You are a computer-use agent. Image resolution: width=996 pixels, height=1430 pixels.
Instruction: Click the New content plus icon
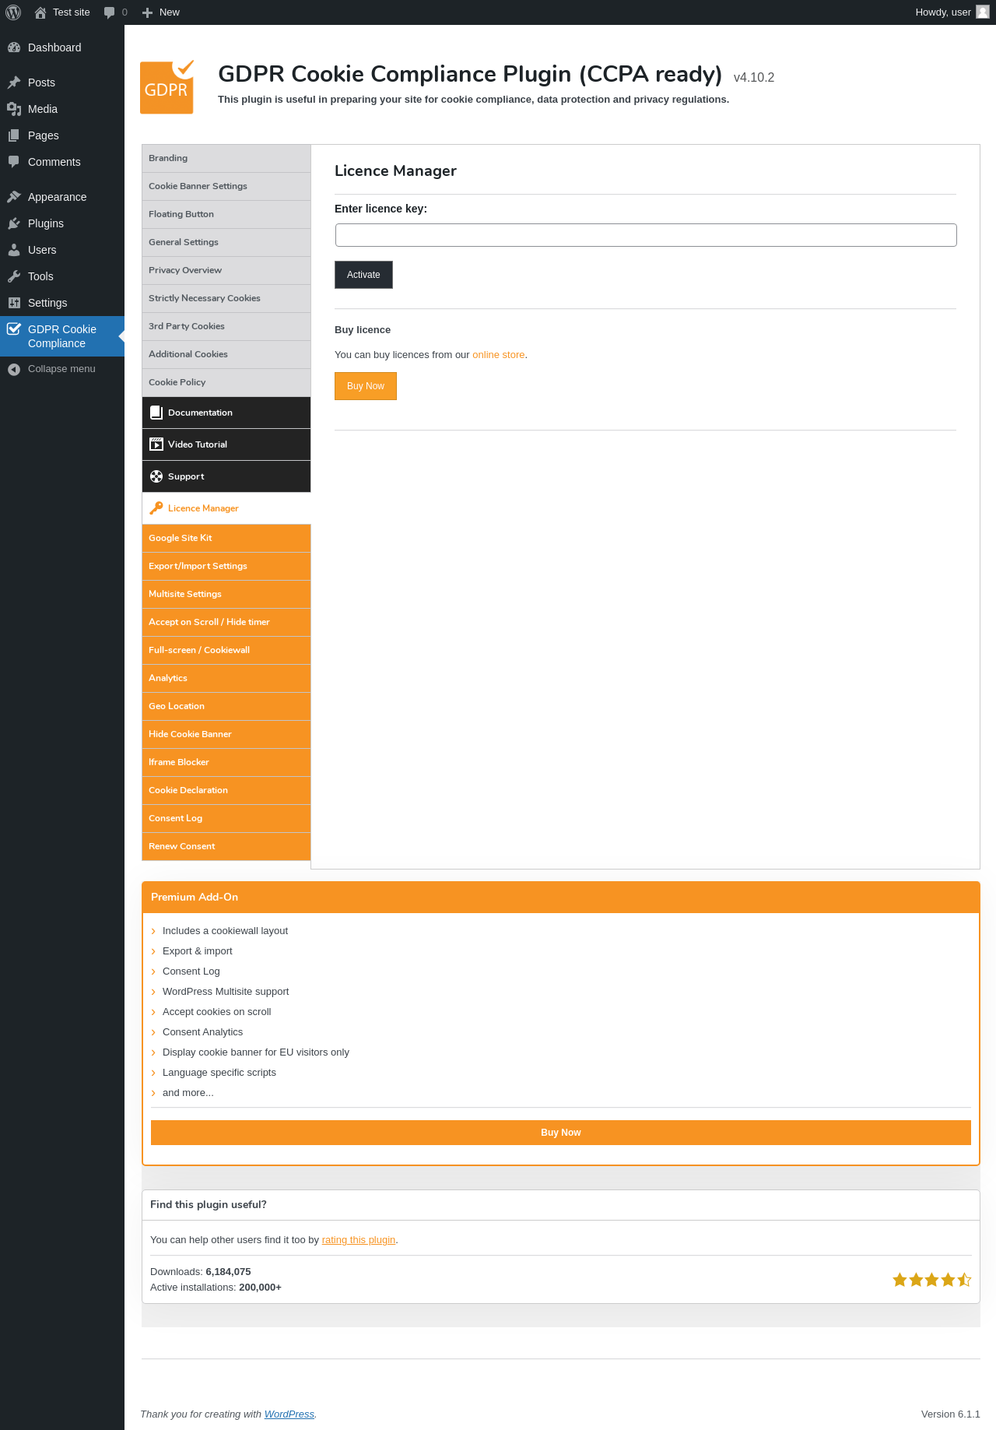tap(147, 12)
